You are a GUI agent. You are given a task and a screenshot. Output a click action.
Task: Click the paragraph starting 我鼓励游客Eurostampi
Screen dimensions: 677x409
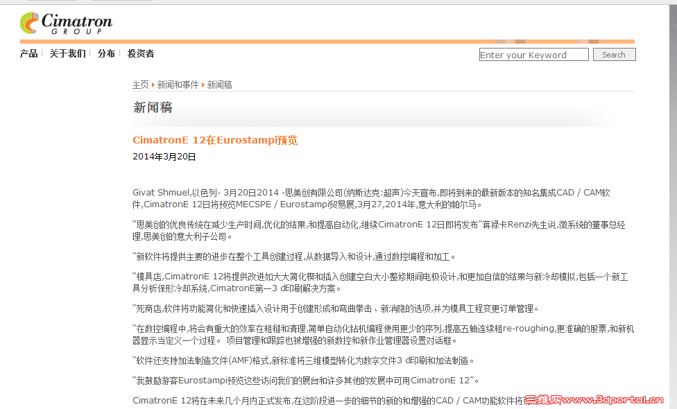coord(305,381)
